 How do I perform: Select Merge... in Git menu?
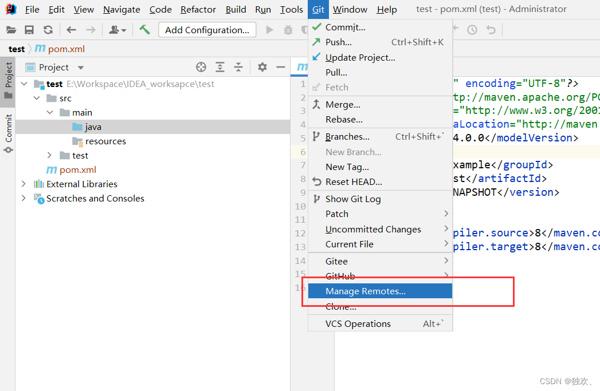pos(380,104)
